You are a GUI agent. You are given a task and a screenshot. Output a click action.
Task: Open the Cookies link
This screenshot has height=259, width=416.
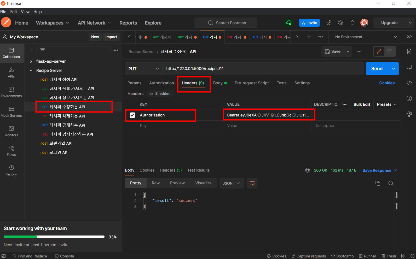pyautogui.click(x=387, y=83)
